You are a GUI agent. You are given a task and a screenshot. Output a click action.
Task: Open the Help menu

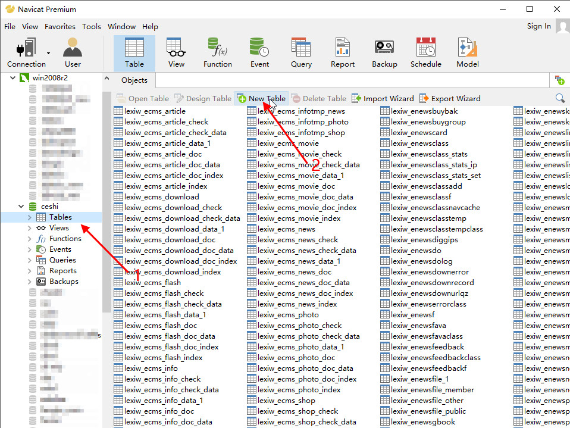point(150,27)
